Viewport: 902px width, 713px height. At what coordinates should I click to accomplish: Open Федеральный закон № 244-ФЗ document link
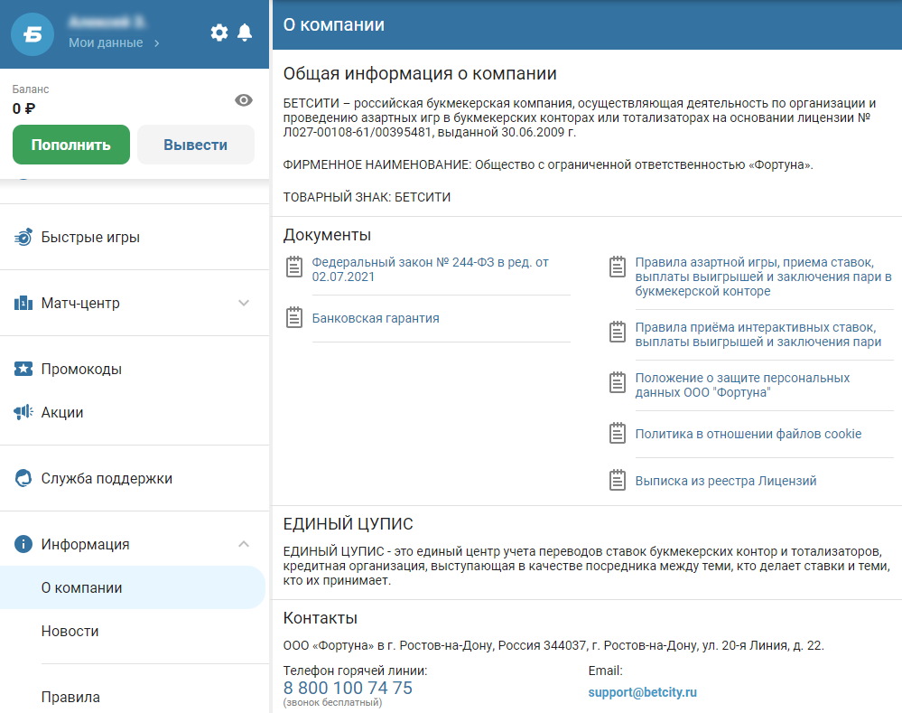430,269
